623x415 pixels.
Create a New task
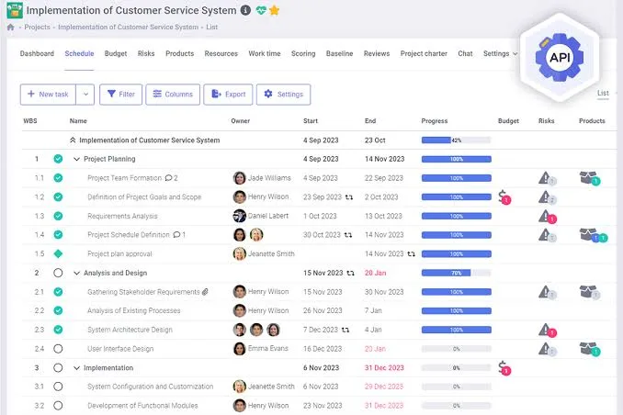(x=48, y=95)
